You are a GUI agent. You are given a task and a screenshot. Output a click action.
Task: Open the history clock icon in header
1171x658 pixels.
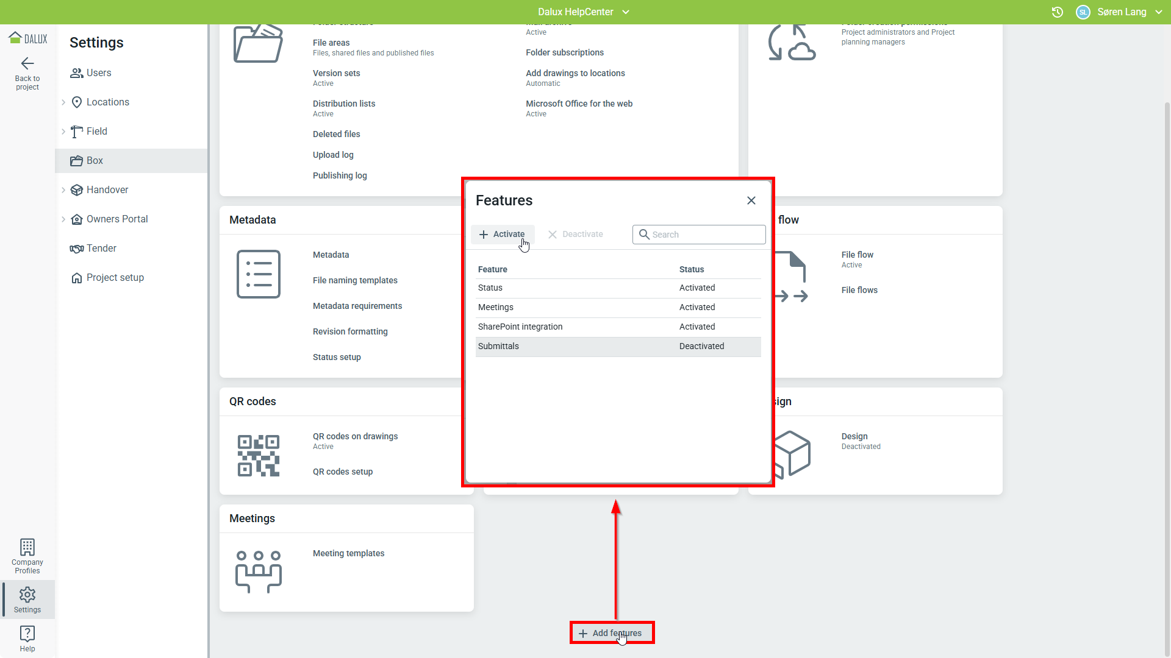(1058, 12)
